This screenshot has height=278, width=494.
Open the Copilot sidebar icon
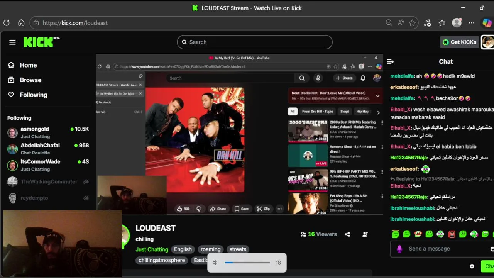pos(487,23)
